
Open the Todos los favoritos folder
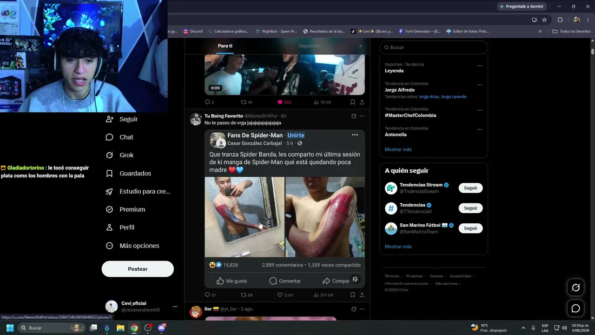(571, 31)
